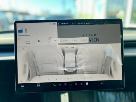Open the round dashcam camera app
The height and width of the screenshot is (102, 136).
pyautogui.click(x=65, y=84)
